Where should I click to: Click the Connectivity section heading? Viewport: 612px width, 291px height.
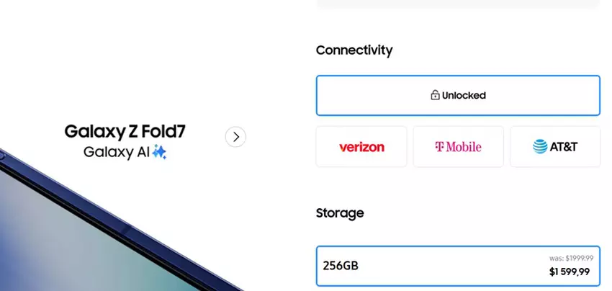click(x=354, y=50)
